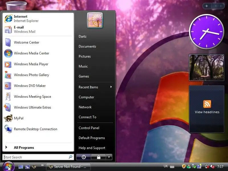Start Windows Media Player
228x171 pixels.
38,64
